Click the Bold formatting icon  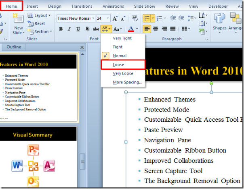pyautogui.click(x=61, y=29)
